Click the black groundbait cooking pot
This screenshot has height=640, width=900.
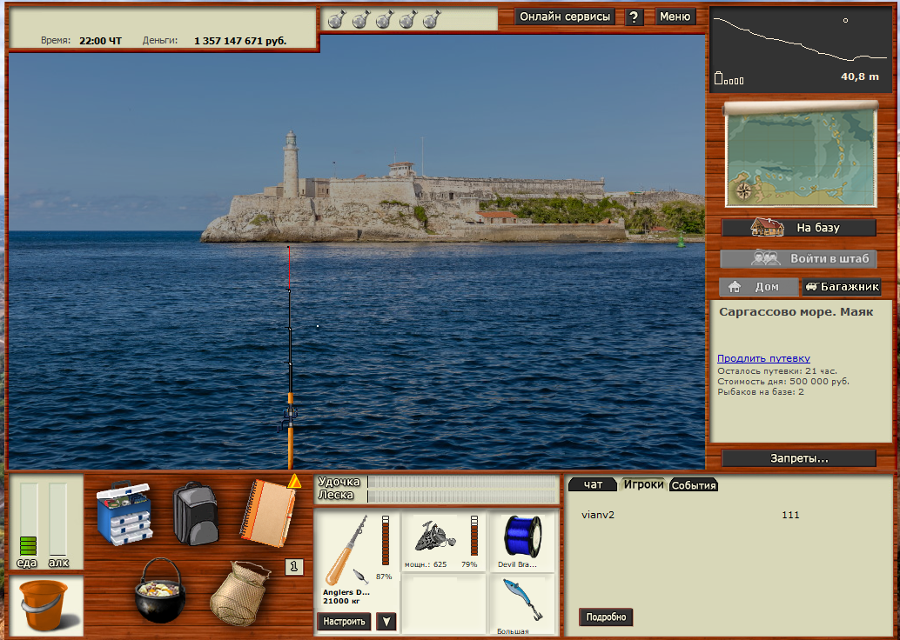click(158, 590)
